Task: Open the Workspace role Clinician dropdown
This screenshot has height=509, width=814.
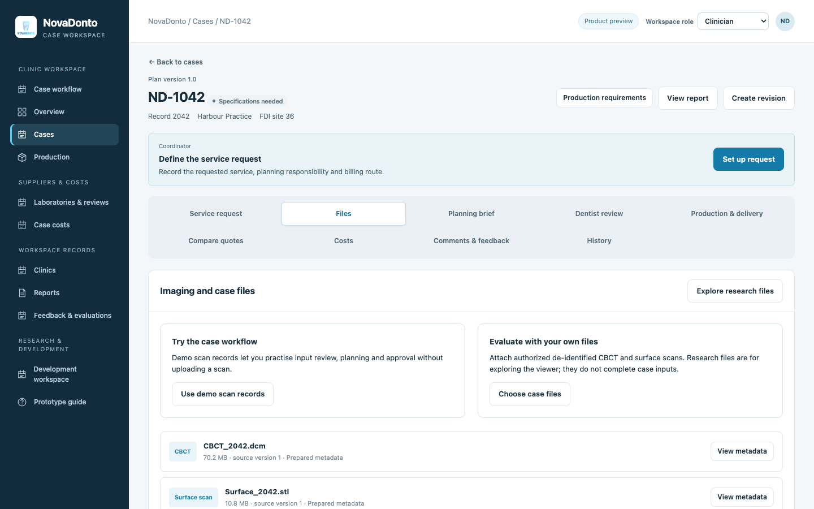Action: pyautogui.click(x=733, y=21)
